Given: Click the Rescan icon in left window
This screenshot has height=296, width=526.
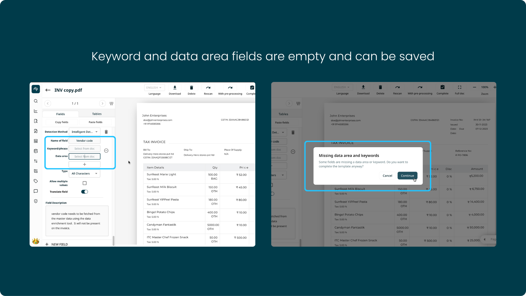Looking at the screenshot, I should (x=208, y=88).
